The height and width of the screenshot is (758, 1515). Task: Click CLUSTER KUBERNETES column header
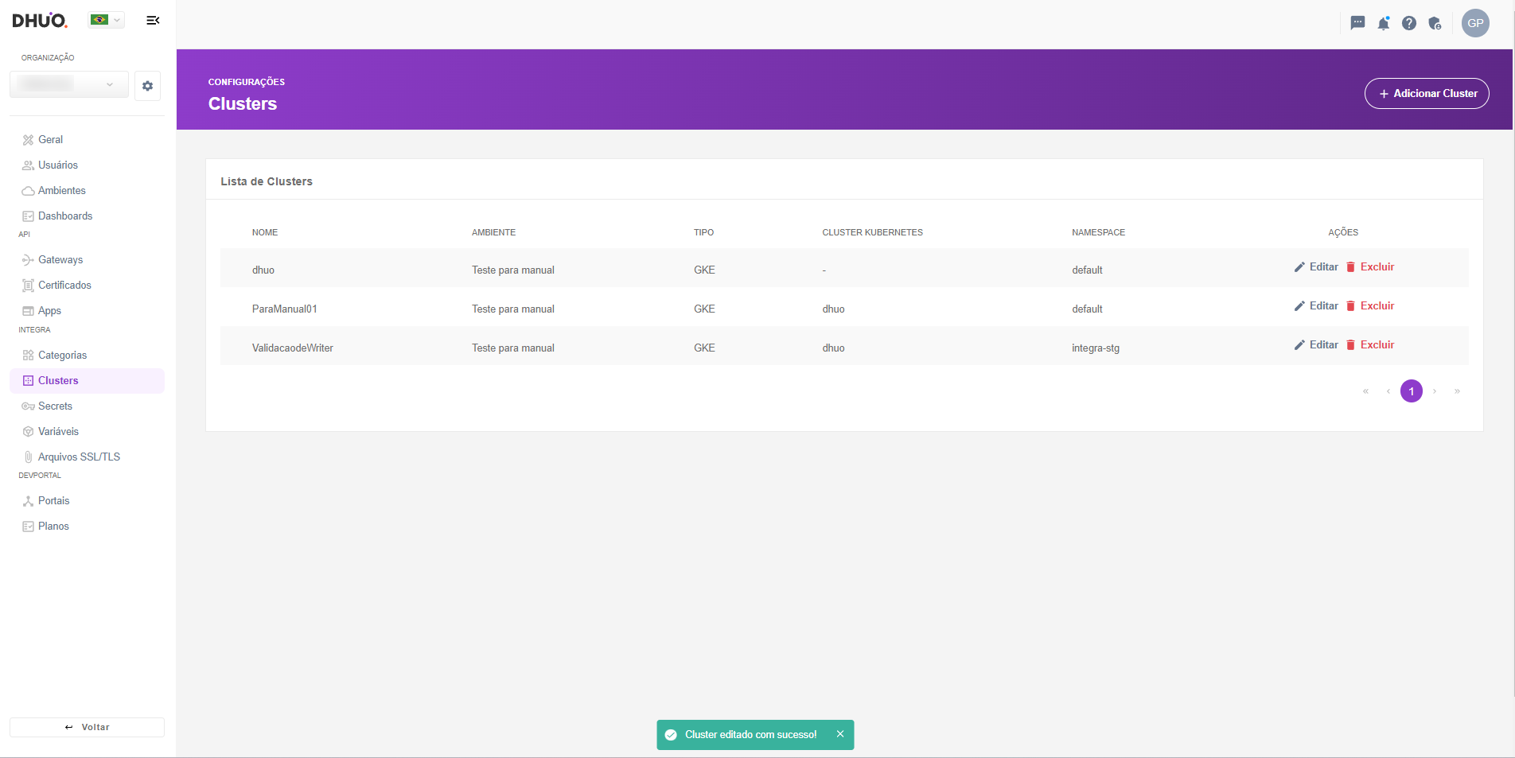tap(873, 232)
